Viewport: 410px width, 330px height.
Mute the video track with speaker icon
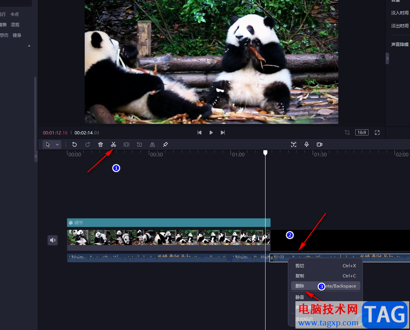53,240
